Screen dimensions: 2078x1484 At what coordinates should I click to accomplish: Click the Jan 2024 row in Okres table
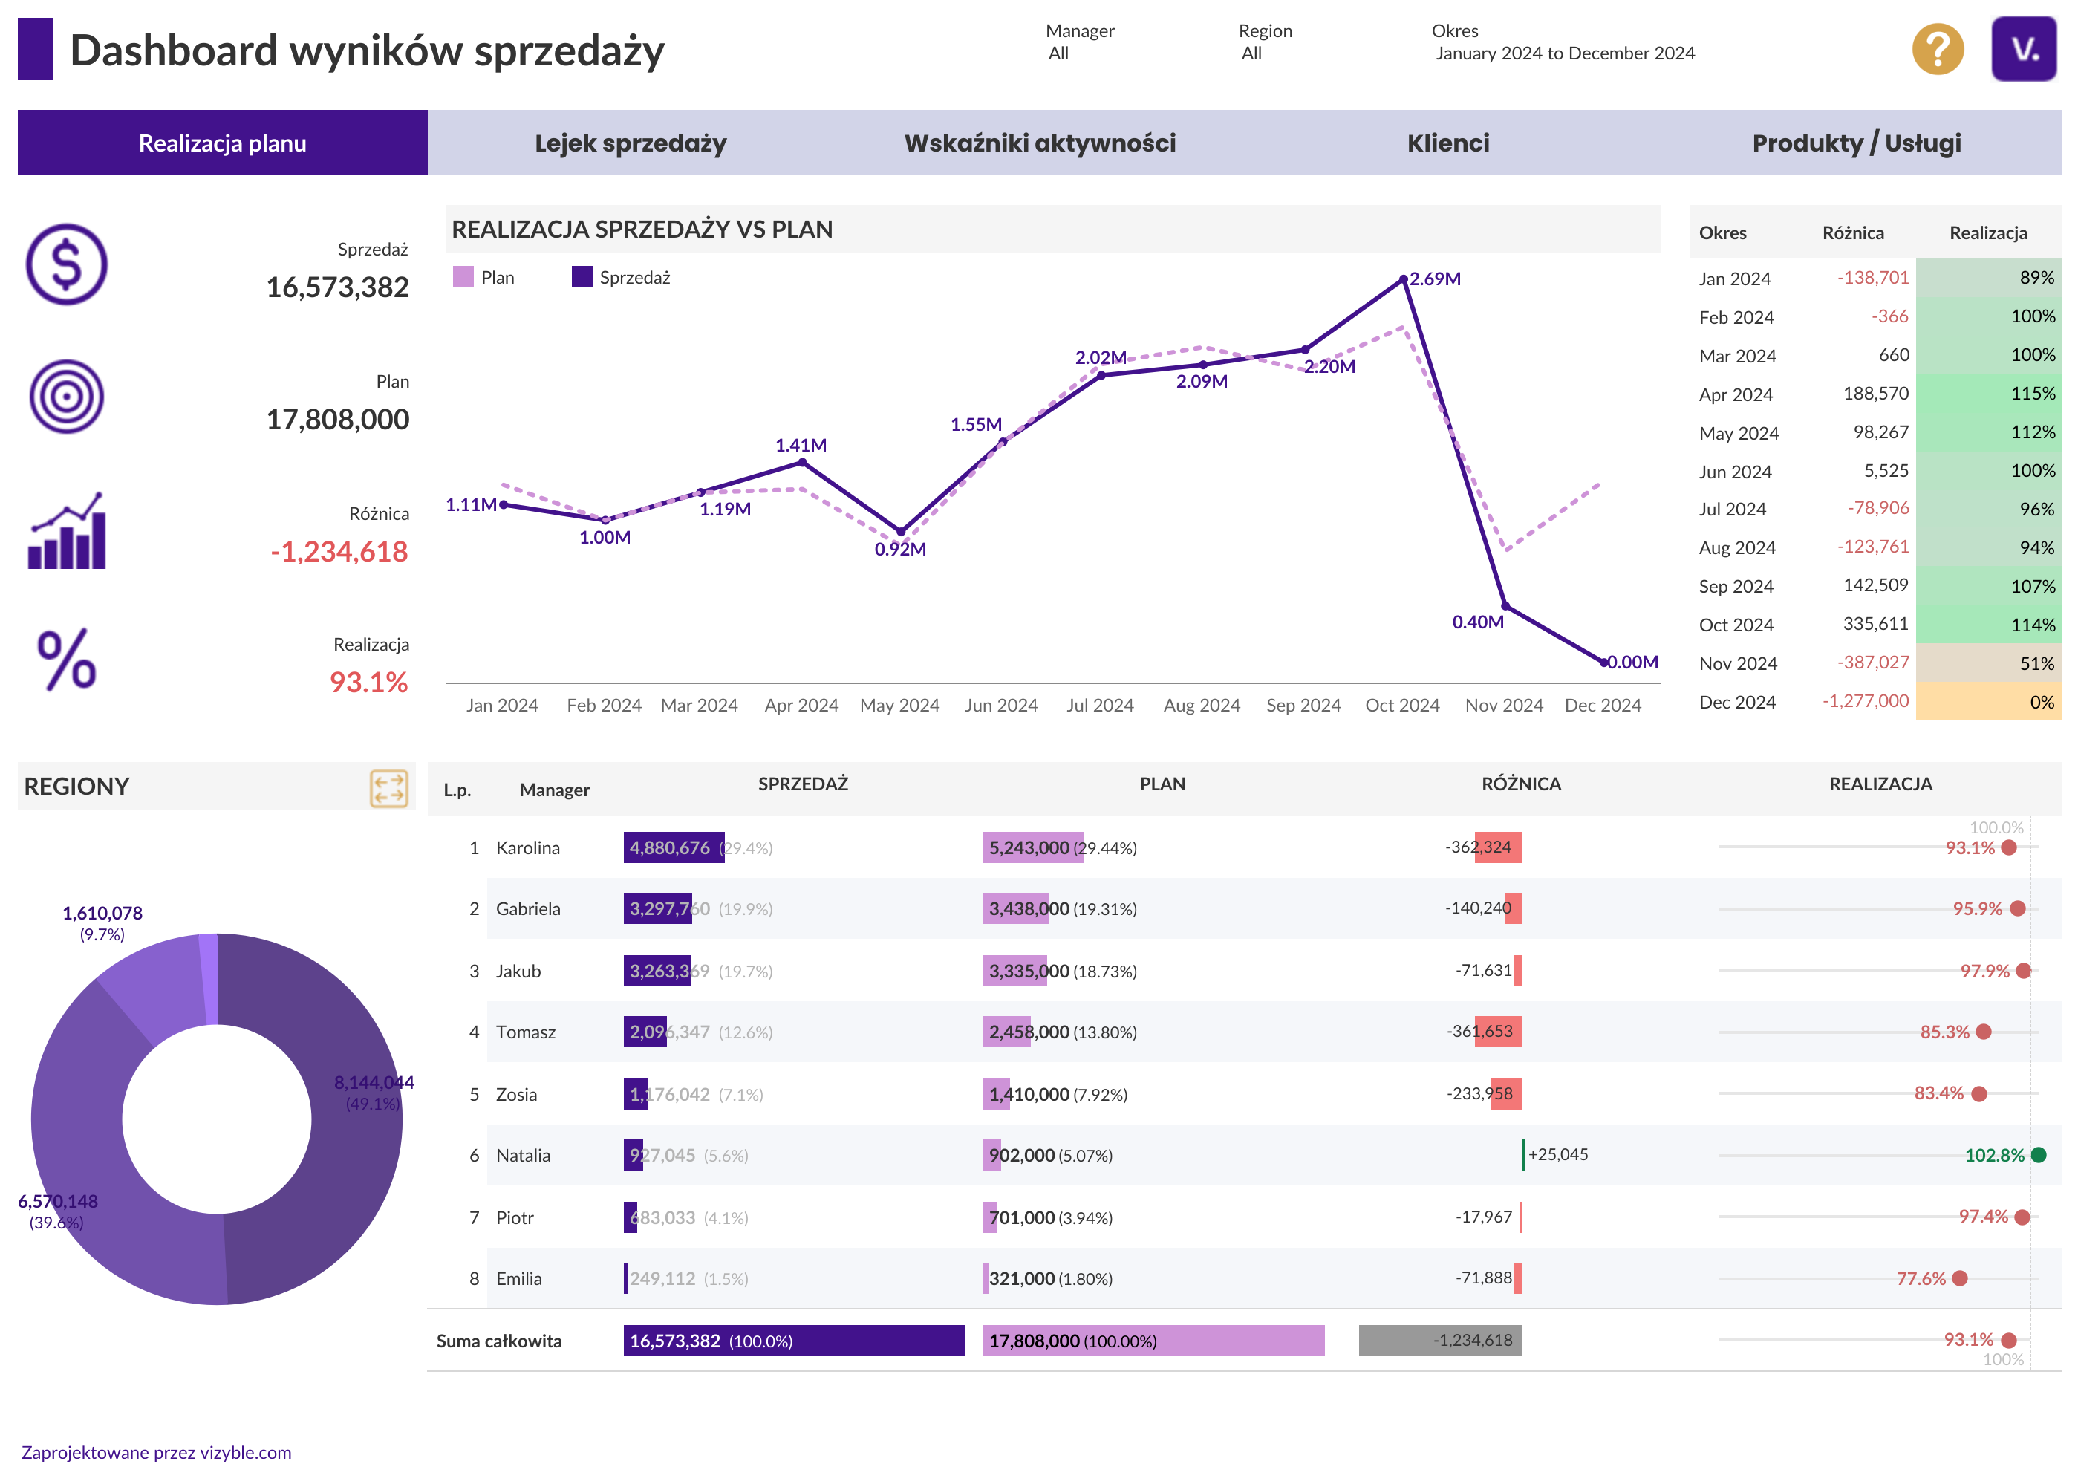tap(1875, 278)
